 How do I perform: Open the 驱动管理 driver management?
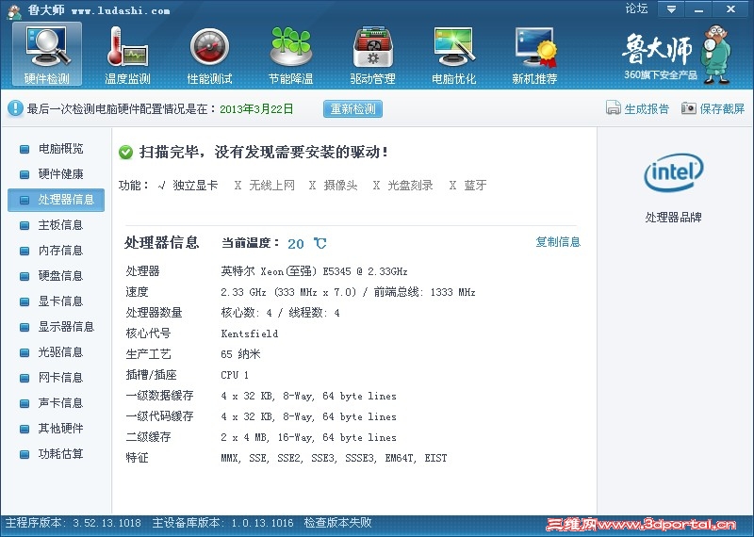(372, 55)
